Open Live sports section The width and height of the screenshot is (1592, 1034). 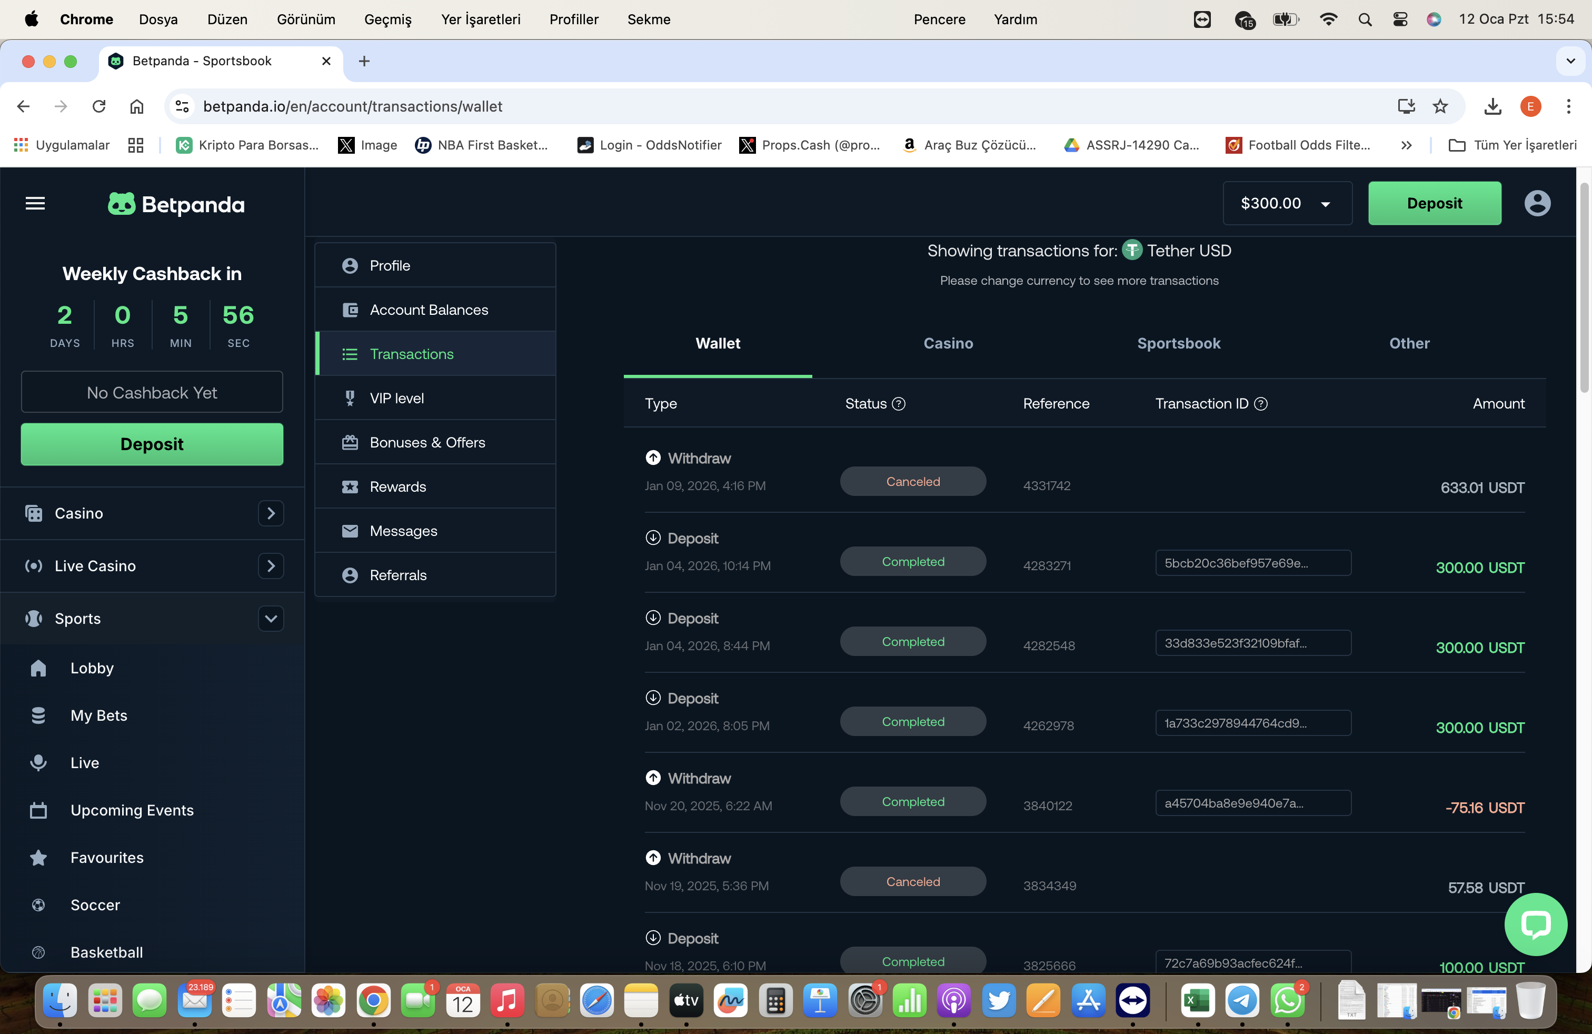84,763
